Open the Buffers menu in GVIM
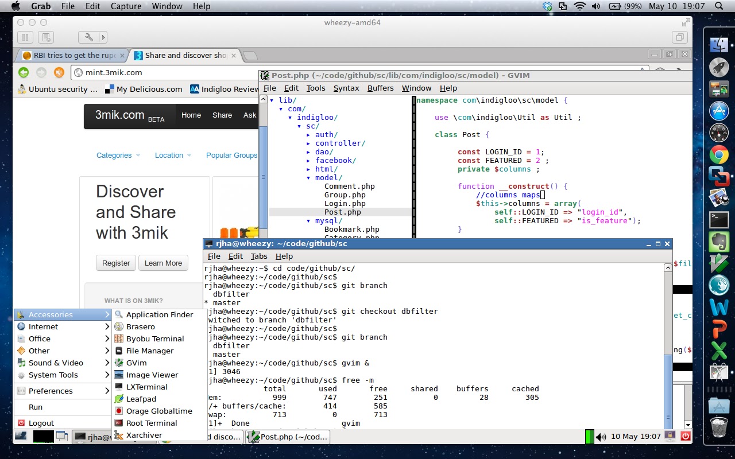Screen dimensions: 735x459 380,88
